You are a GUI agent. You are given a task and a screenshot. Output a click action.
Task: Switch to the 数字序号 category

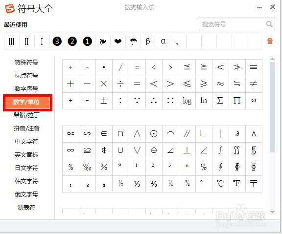pos(26,88)
